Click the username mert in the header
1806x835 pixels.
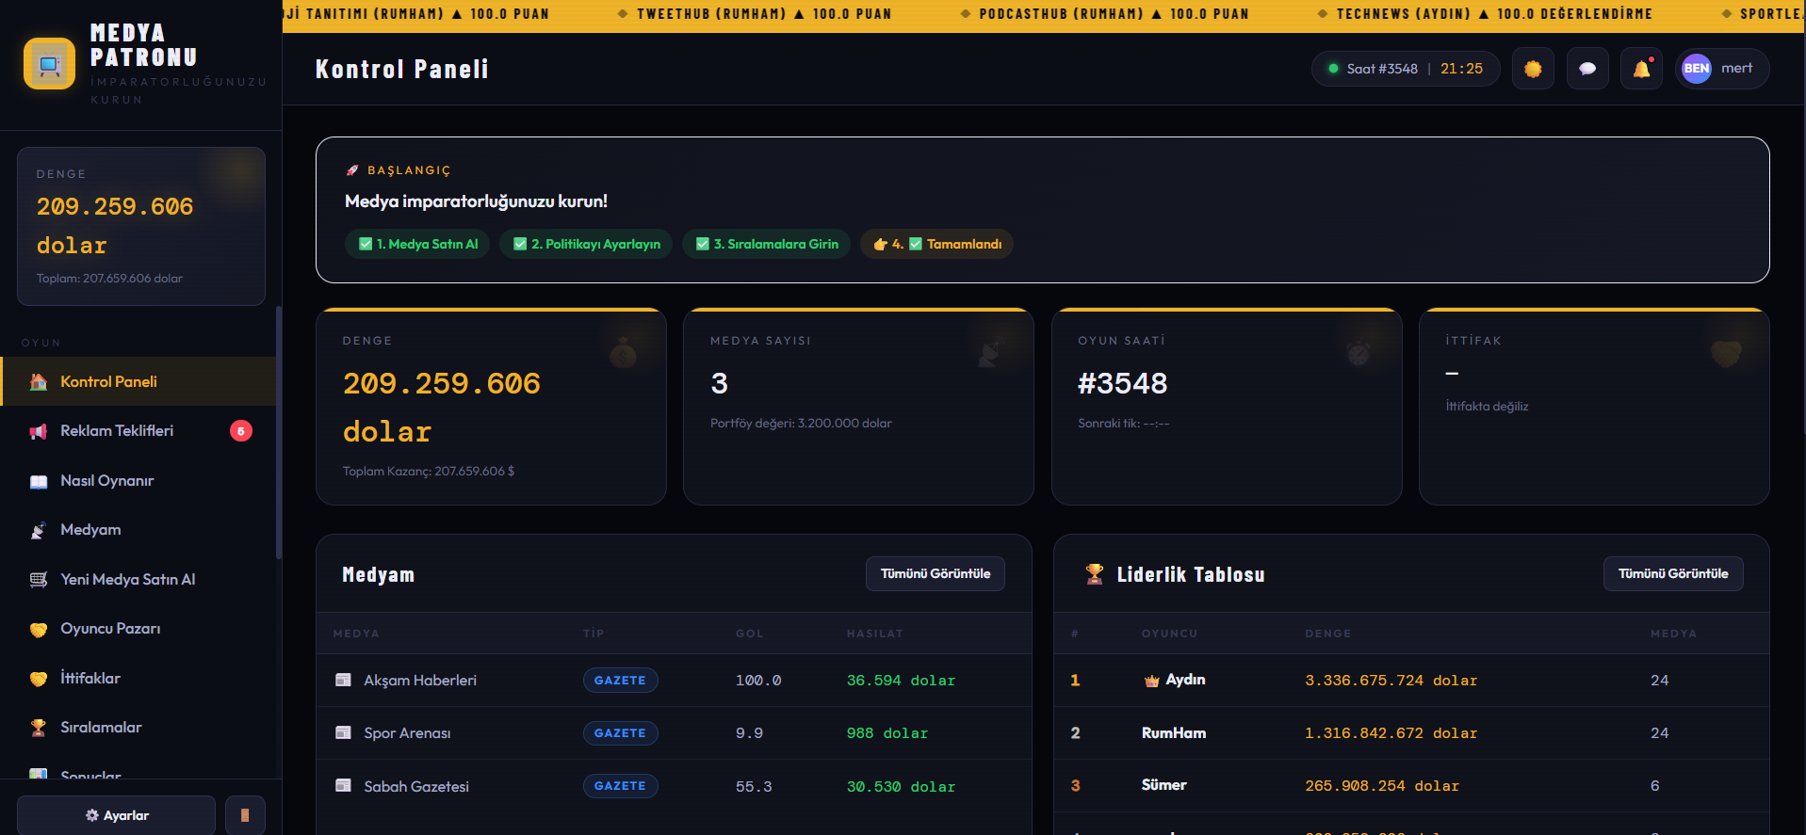click(1736, 69)
